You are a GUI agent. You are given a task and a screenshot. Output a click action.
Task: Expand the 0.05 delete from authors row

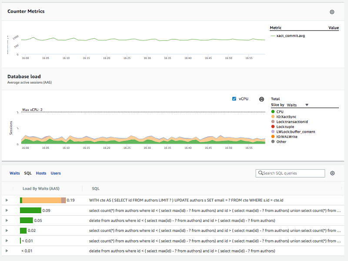7,221
